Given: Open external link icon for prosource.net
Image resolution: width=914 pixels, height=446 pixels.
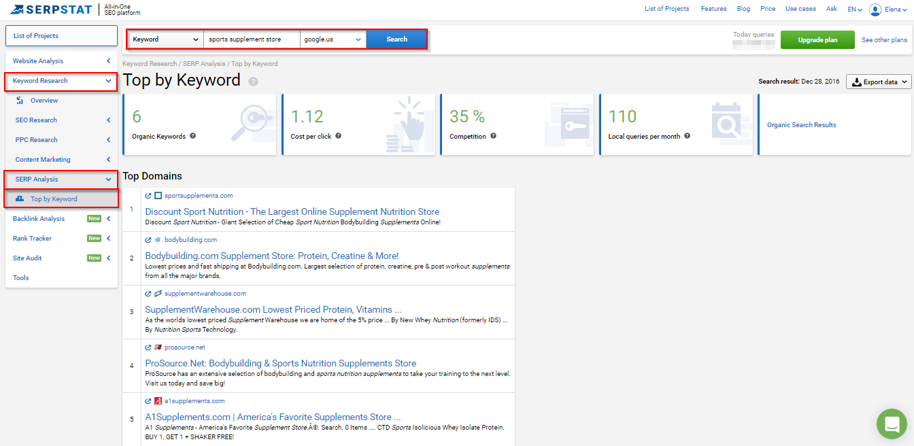Looking at the screenshot, I should pos(148,347).
